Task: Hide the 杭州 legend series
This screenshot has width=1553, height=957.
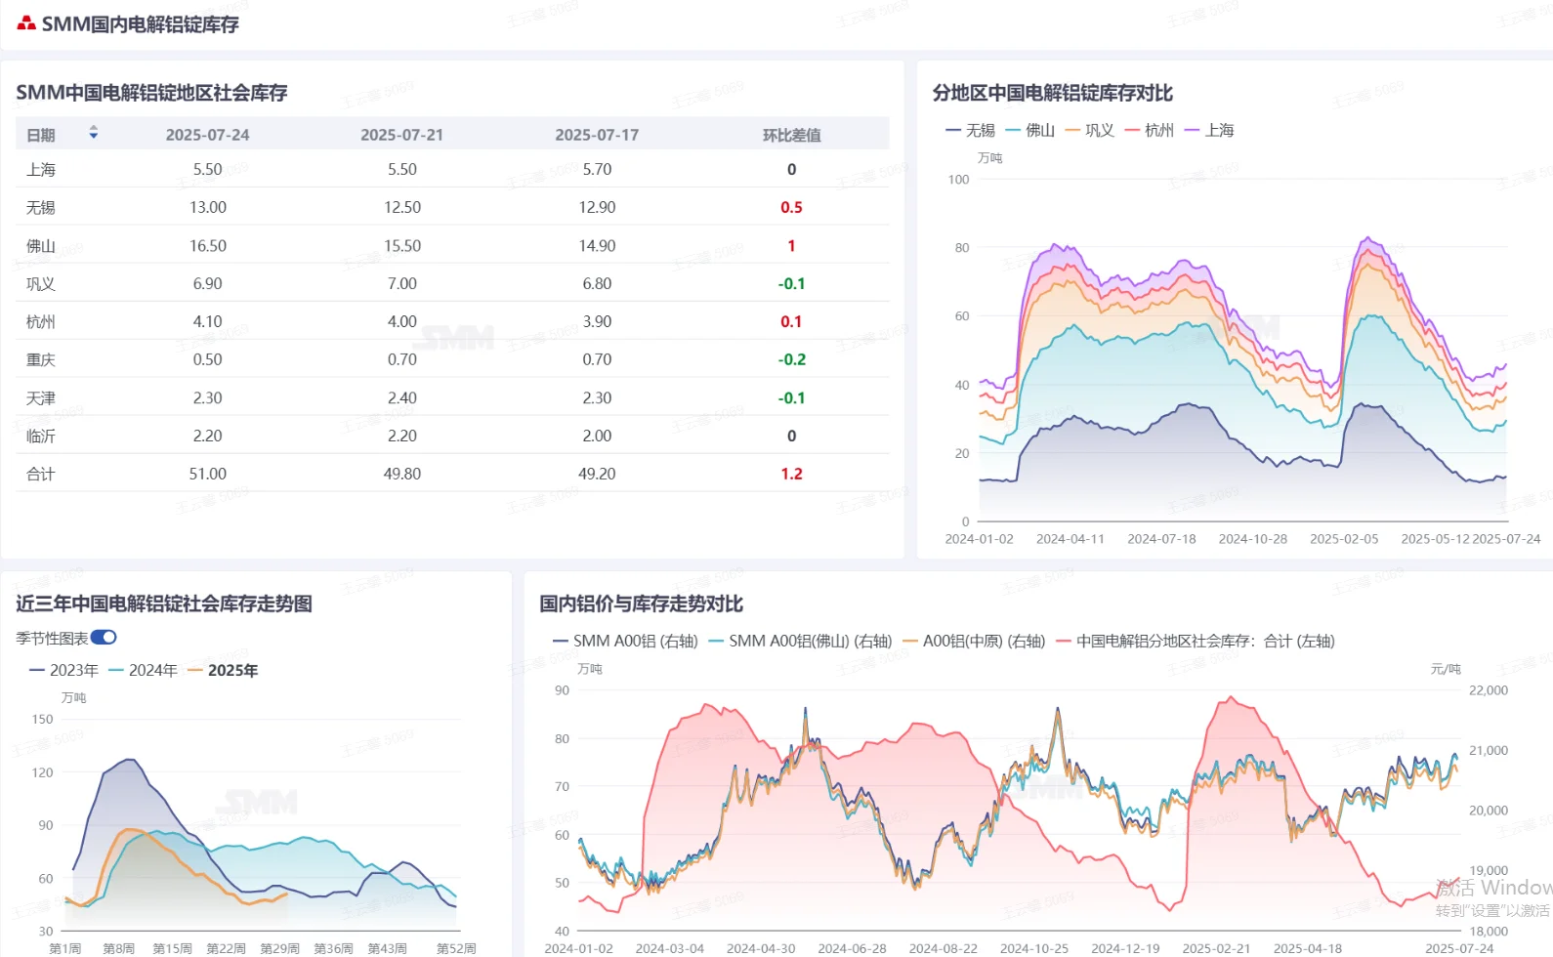Action: [x=1149, y=130]
